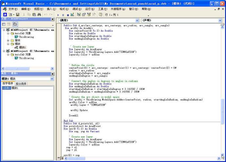The width and height of the screenshot is (226, 162).
Task: Open the Object Browser toolbar icon
Action: pos(89,14)
